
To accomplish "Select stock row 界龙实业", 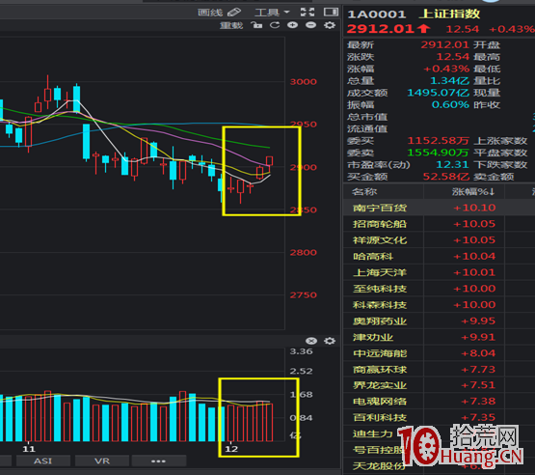I will 439,385.
